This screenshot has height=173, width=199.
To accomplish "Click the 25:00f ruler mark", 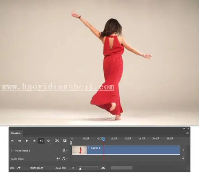I will pyautogui.click(x=142, y=138).
